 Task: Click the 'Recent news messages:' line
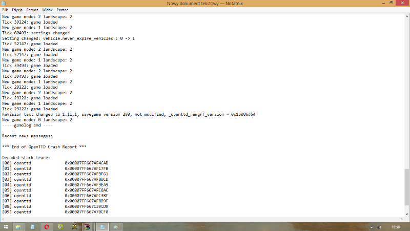point(27,136)
